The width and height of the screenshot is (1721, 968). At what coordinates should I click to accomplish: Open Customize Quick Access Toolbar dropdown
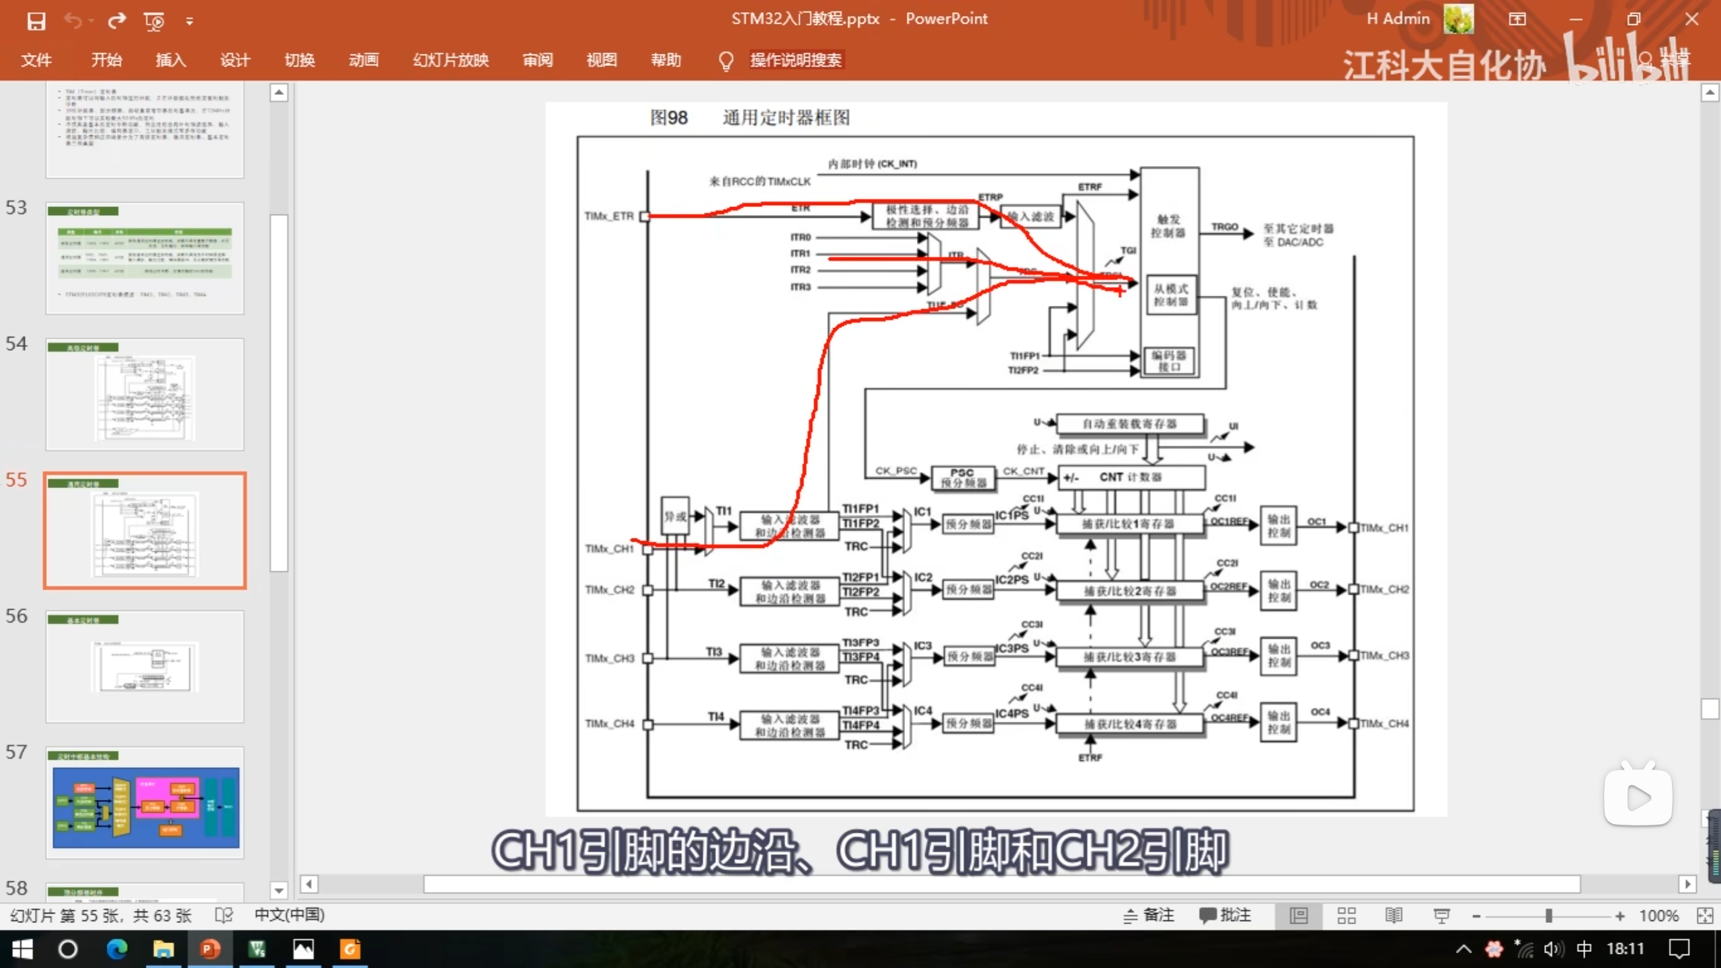[x=190, y=22]
